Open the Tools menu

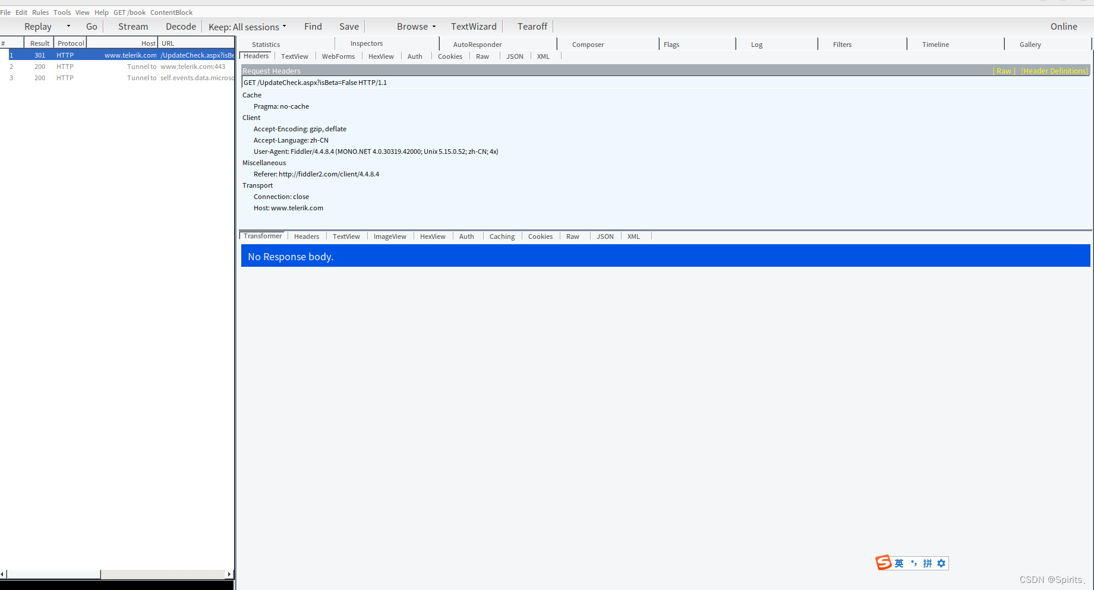[x=62, y=12]
